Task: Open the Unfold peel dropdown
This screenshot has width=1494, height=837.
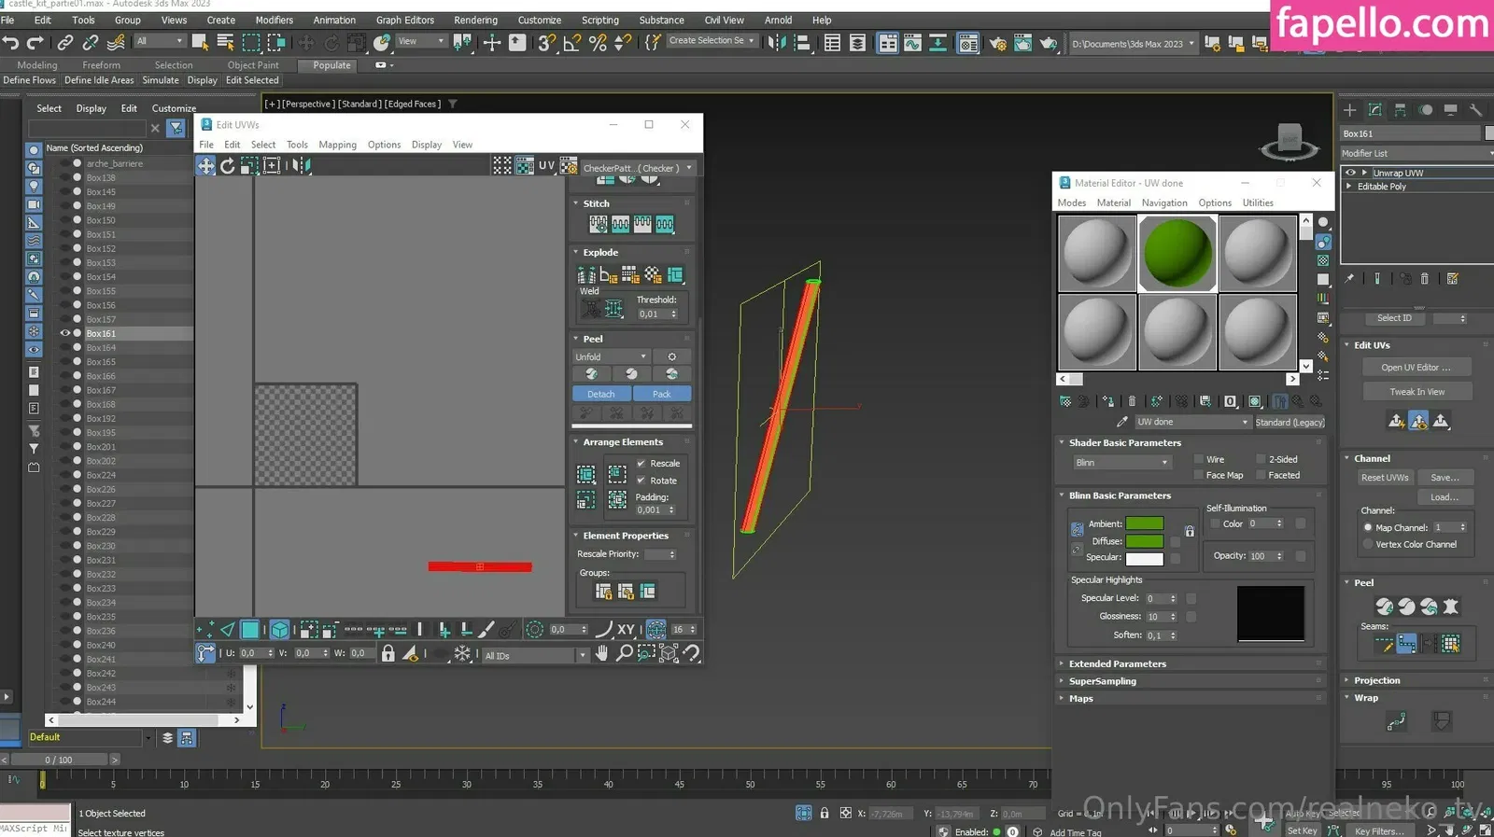Action: coord(611,357)
